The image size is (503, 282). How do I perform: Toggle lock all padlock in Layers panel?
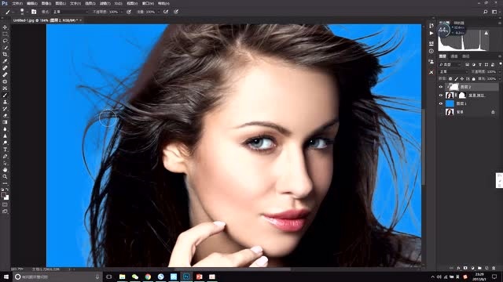(x=473, y=78)
